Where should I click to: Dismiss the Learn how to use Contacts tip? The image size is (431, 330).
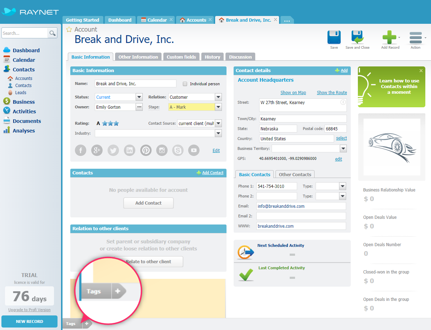point(421,71)
